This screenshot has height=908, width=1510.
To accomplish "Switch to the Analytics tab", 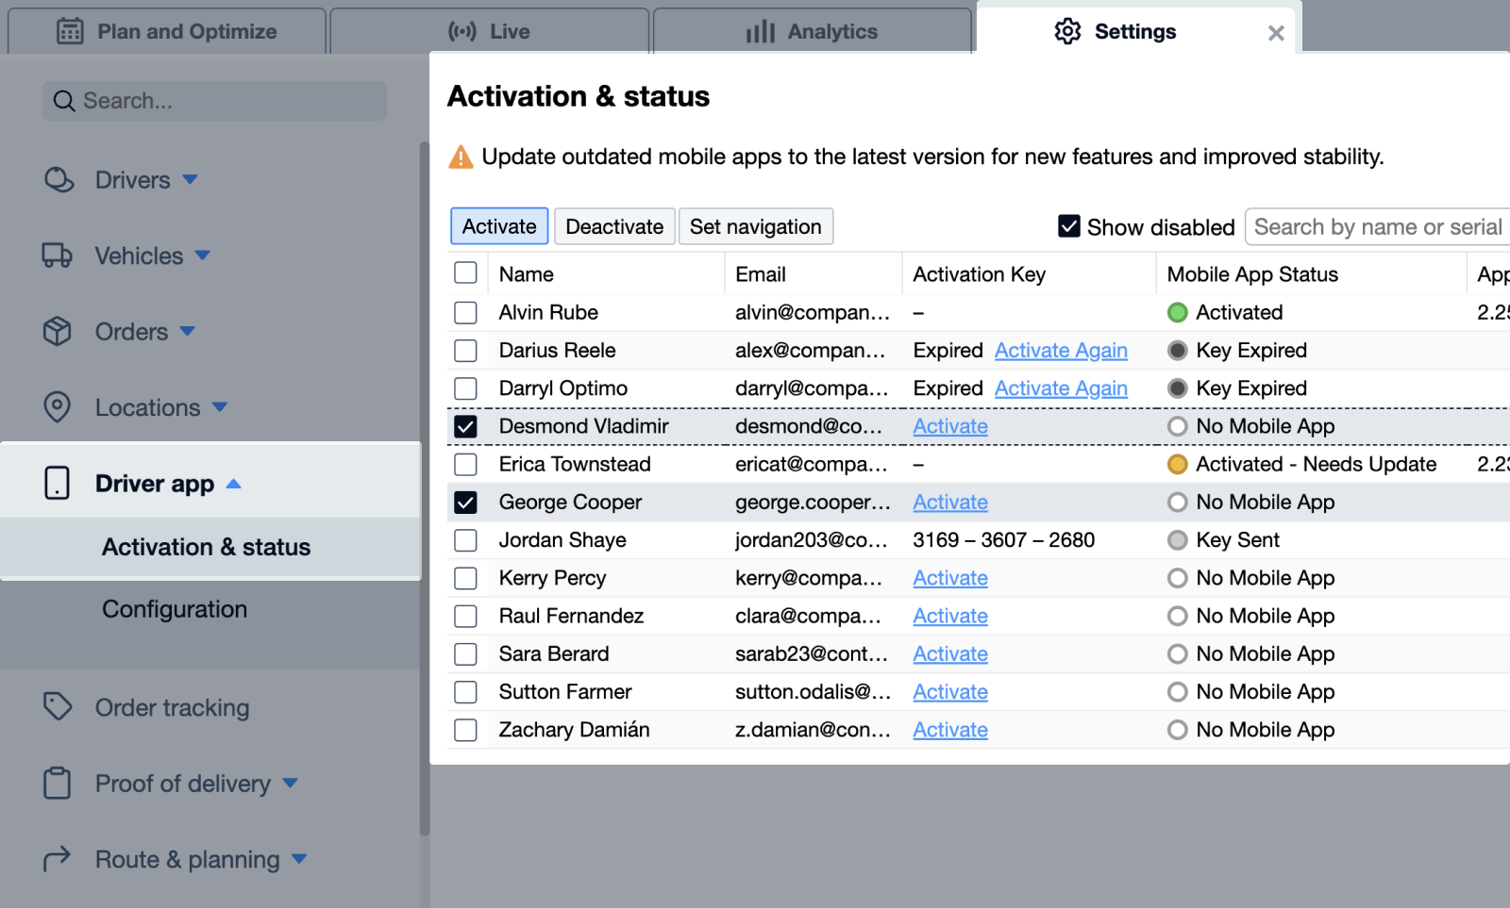I will 812,31.
